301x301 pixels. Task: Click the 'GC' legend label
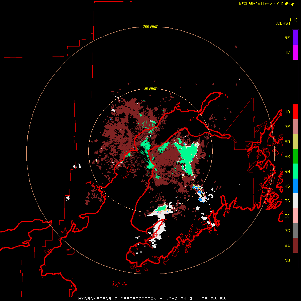tap(287, 231)
